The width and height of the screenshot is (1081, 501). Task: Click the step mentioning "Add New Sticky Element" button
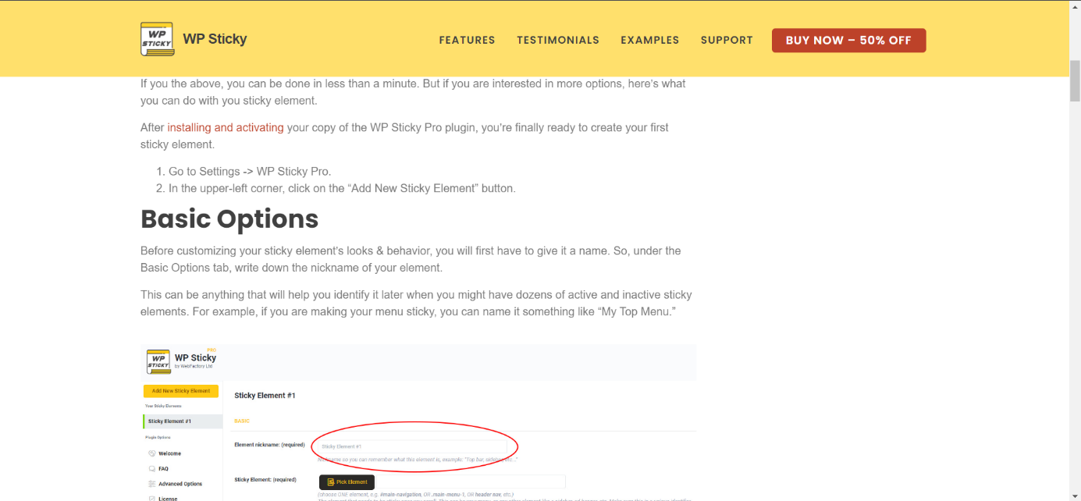(342, 188)
